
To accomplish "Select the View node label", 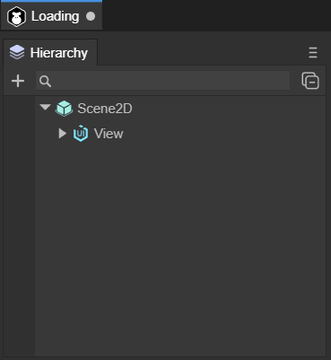I will point(109,134).
